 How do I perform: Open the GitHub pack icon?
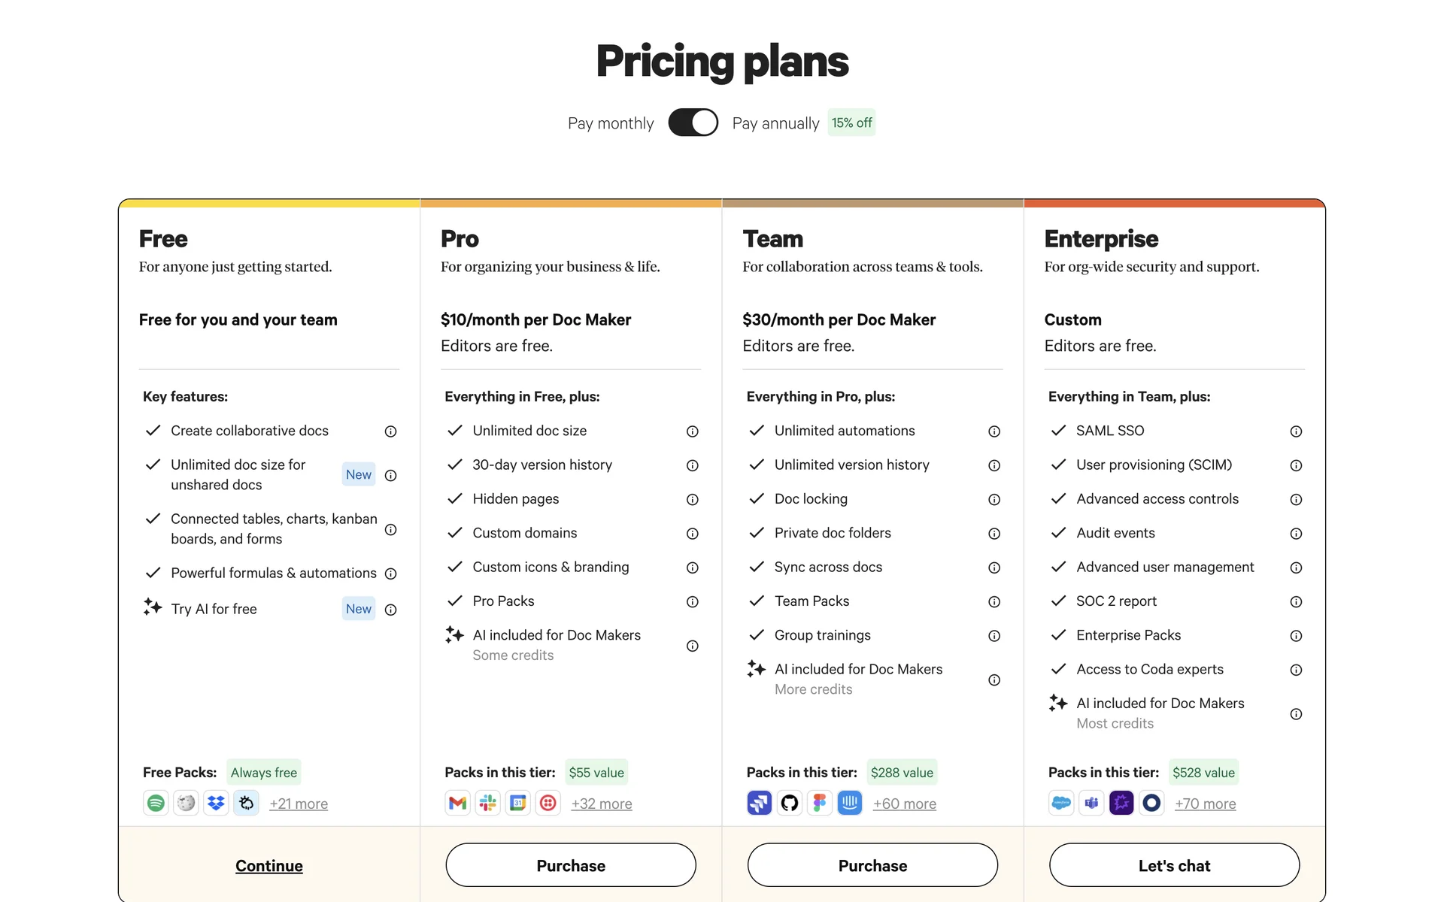[789, 804]
